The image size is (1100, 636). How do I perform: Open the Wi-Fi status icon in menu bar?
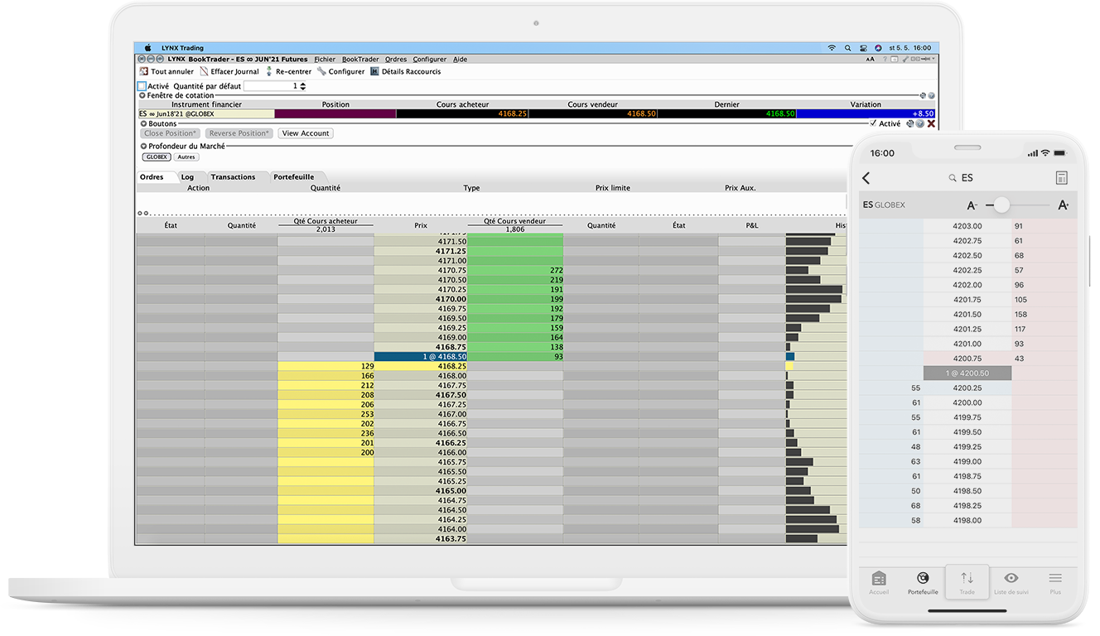point(832,48)
